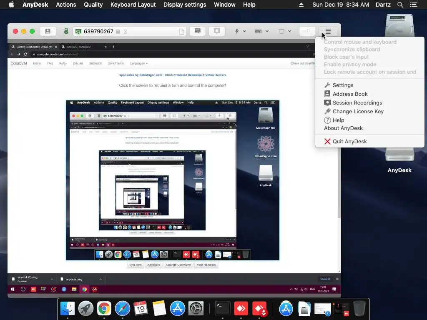Open the lightning bolt Actions dropdown
The height and width of the screenshot is (320, 427).
coord(241,31)
